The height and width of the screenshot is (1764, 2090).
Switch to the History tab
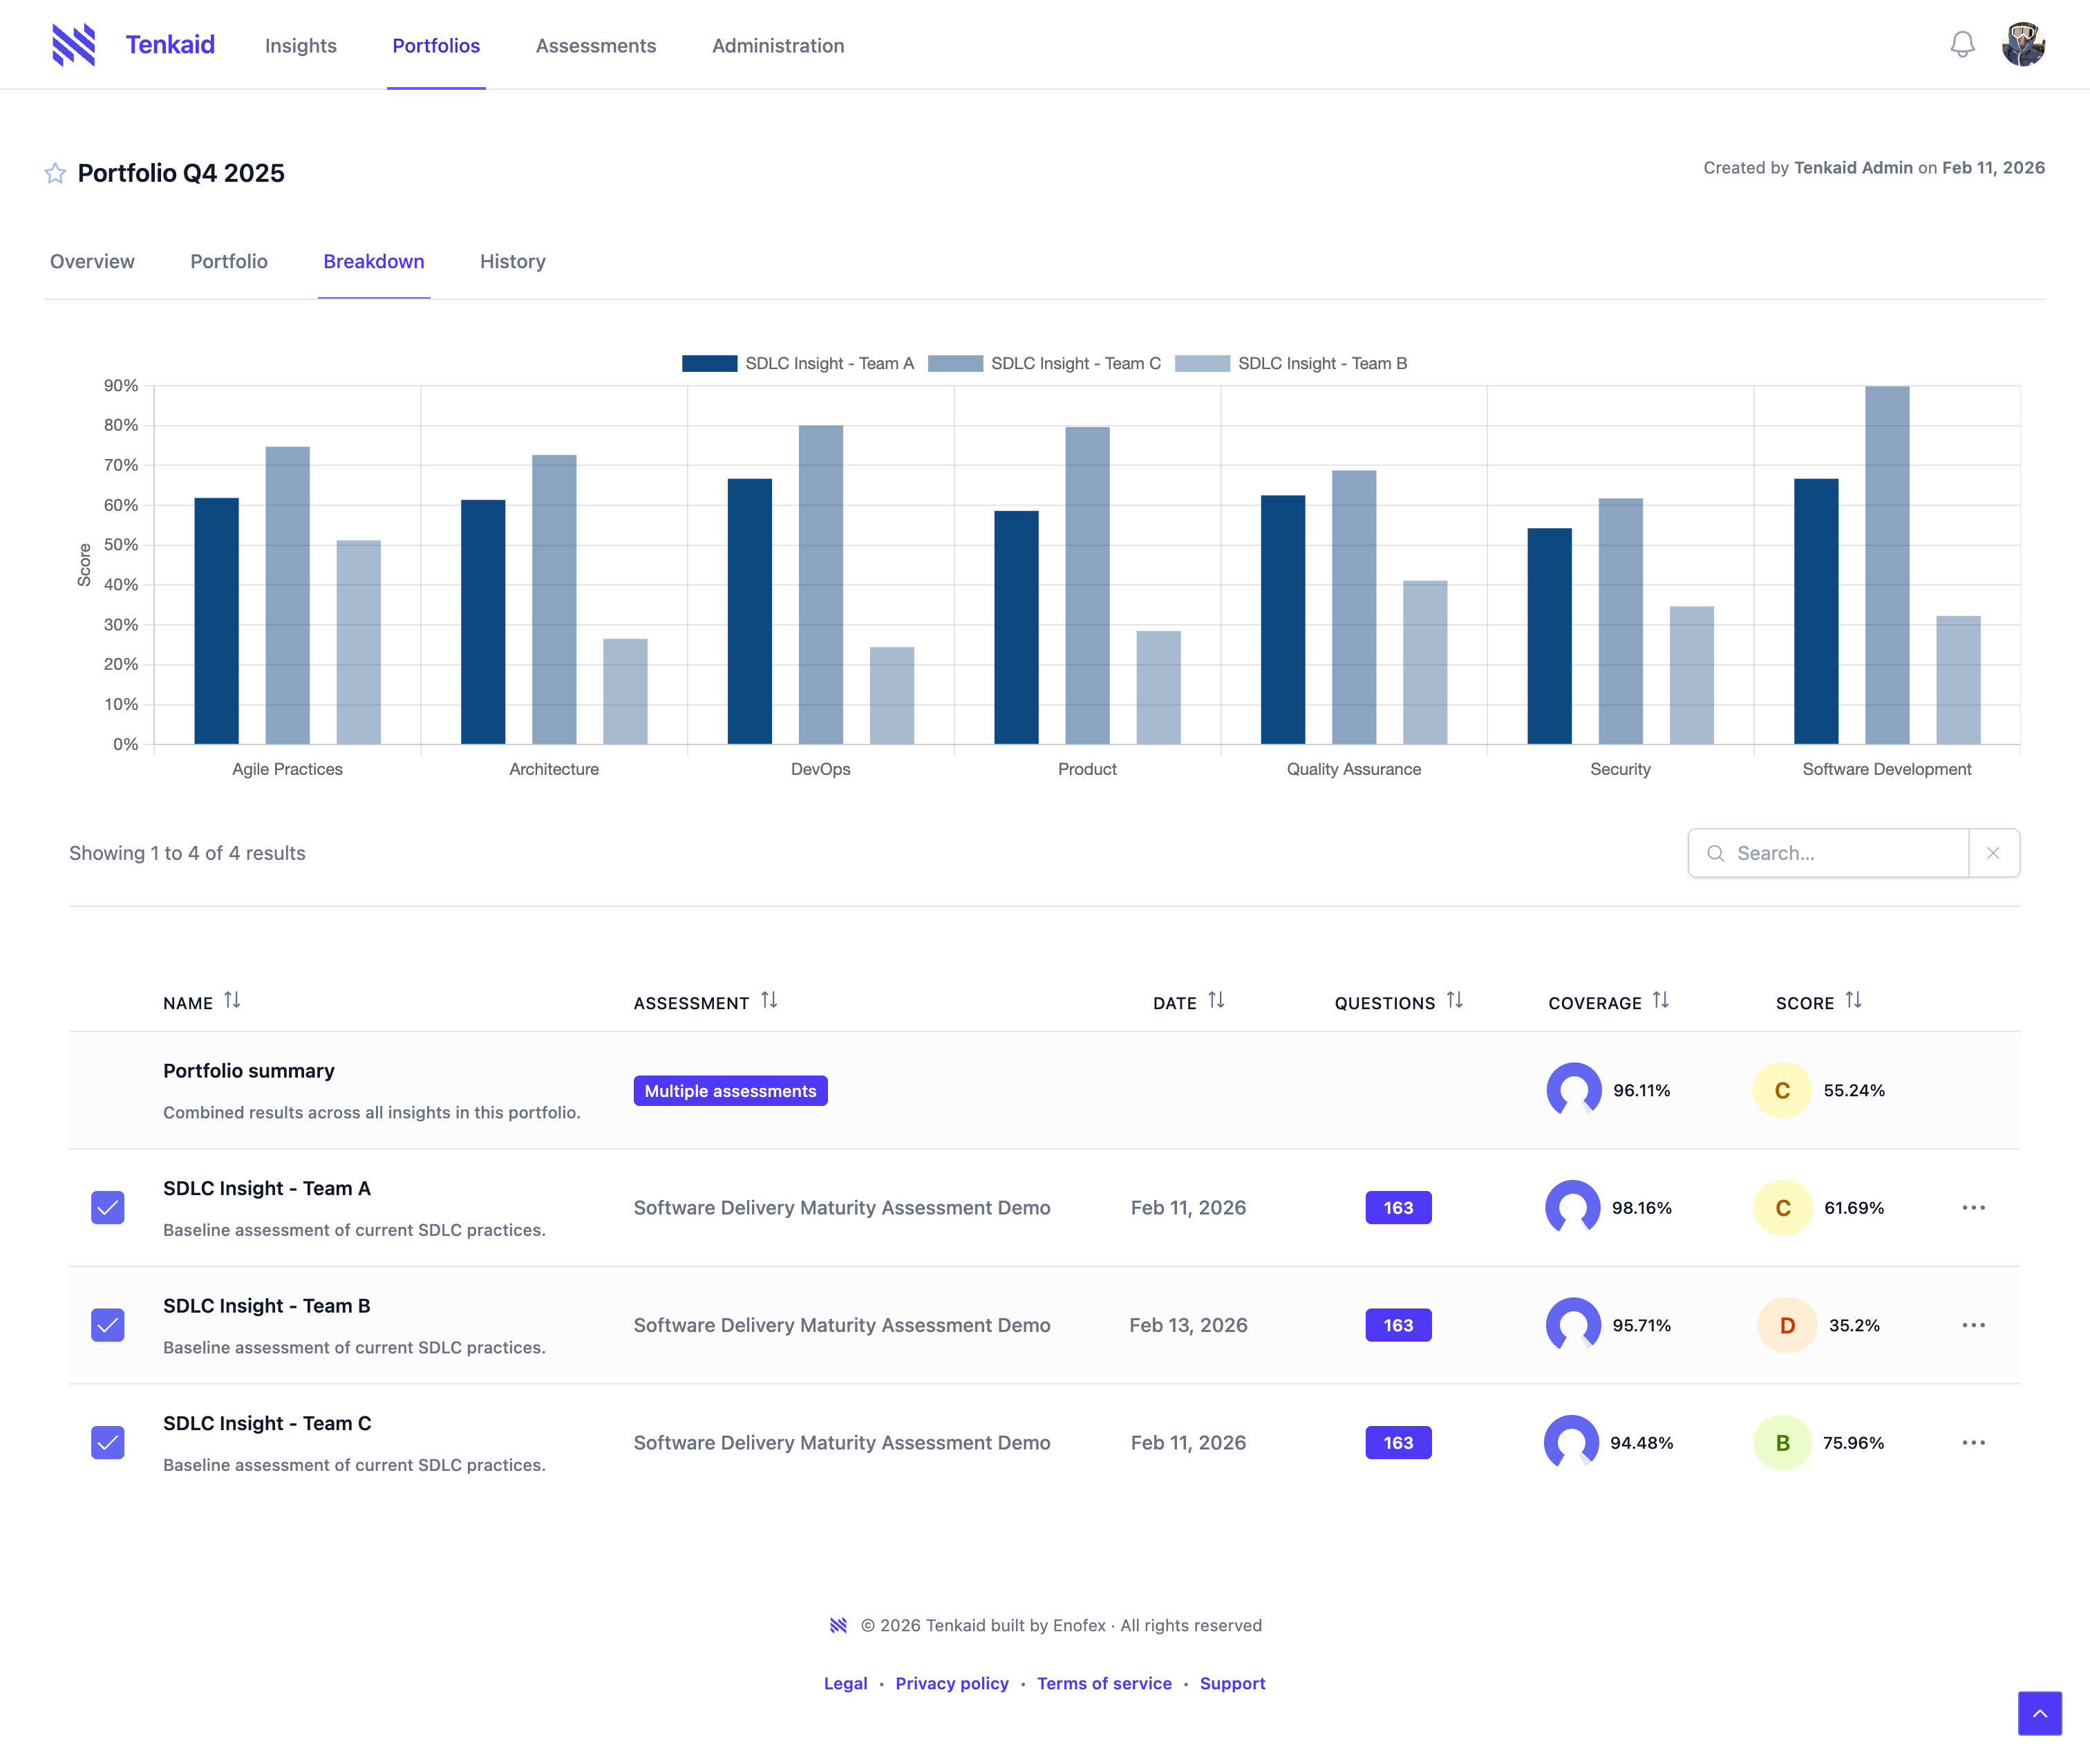512,262
